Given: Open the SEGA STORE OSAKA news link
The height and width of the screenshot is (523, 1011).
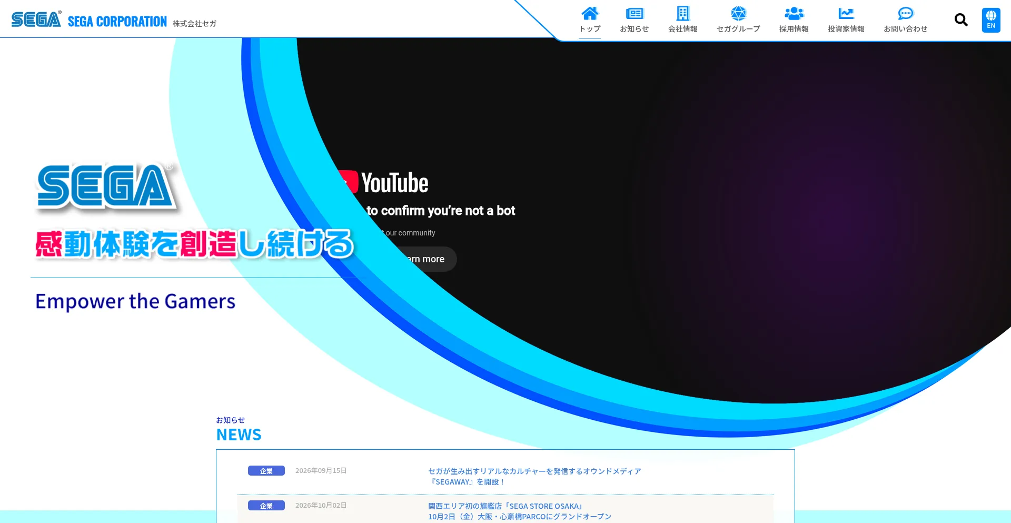Looking at the screenshot, I should [520, 511].
